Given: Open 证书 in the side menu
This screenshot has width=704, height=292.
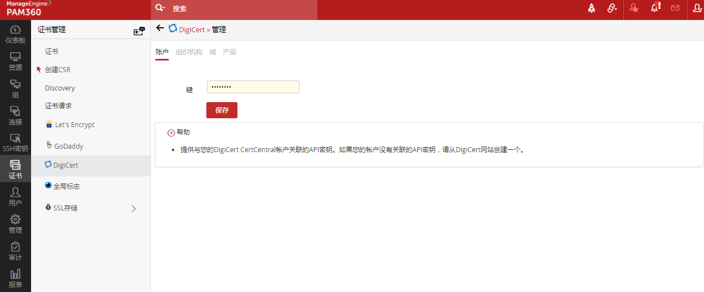Looking at the screenshot, I should coord(52,51).
